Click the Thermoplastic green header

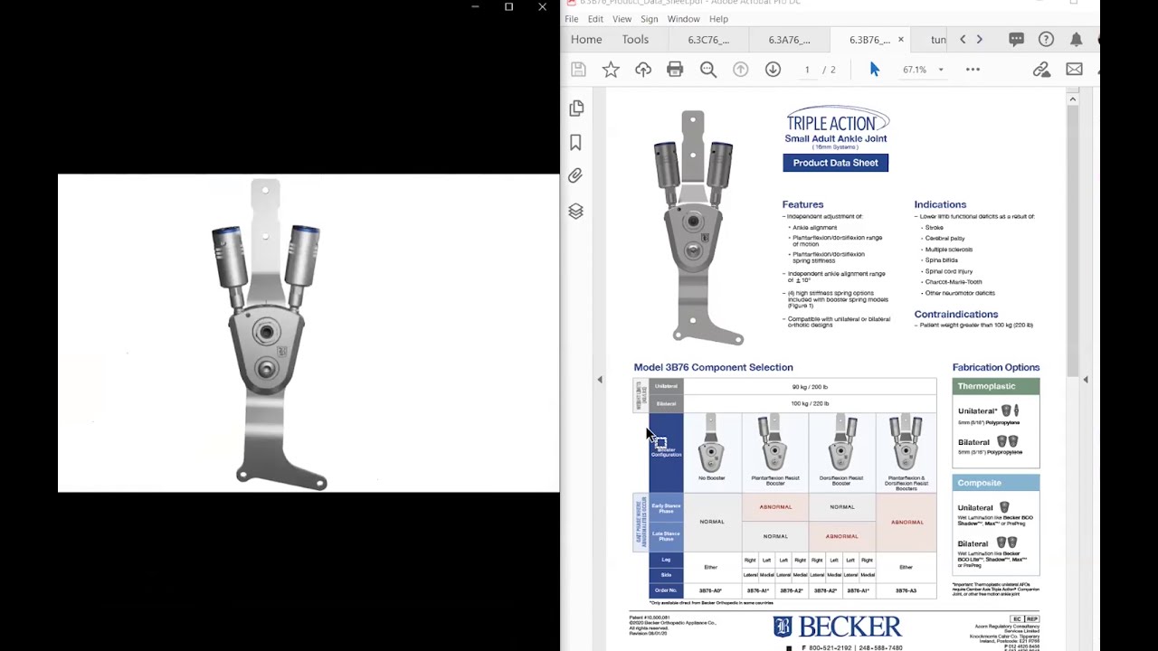[x=996, y=386]
